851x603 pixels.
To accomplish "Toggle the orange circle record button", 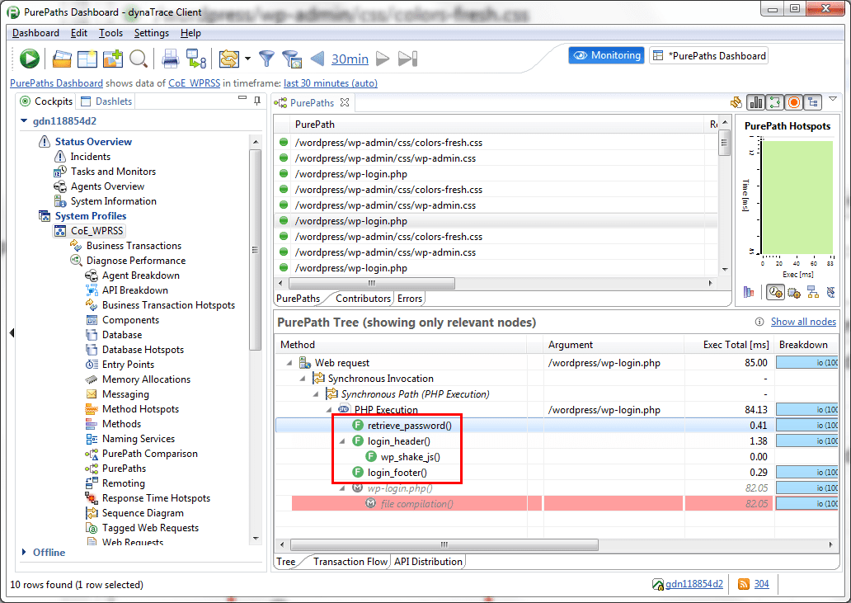I will 794,102.
